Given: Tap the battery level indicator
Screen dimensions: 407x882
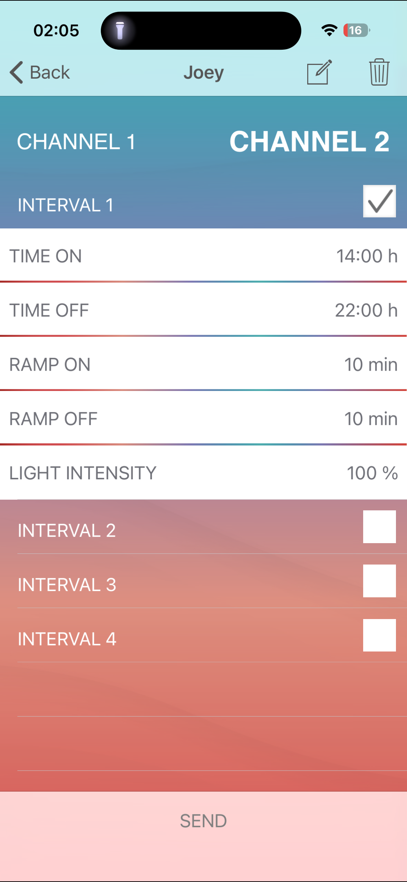Looking at the screenshot, I should point(357,30).
